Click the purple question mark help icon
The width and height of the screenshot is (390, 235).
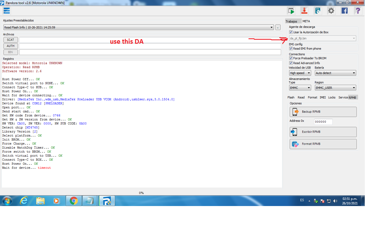(358, 11)
